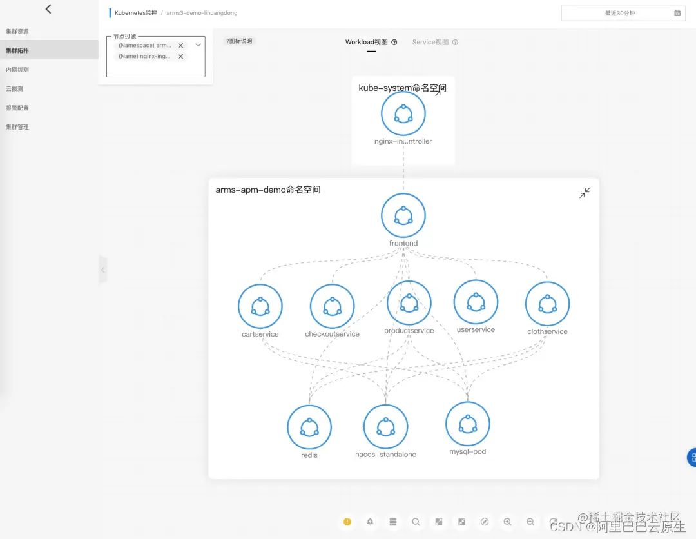The width and height of the screenshot is (696, 539).
Task: Select the redis workload node
Action: point(309,427)
